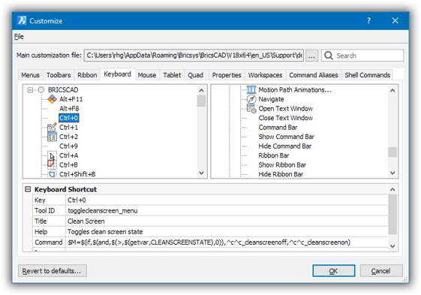
Task: Select the Ctrl+1 shortcut label
Action: [x=68, y=128]
